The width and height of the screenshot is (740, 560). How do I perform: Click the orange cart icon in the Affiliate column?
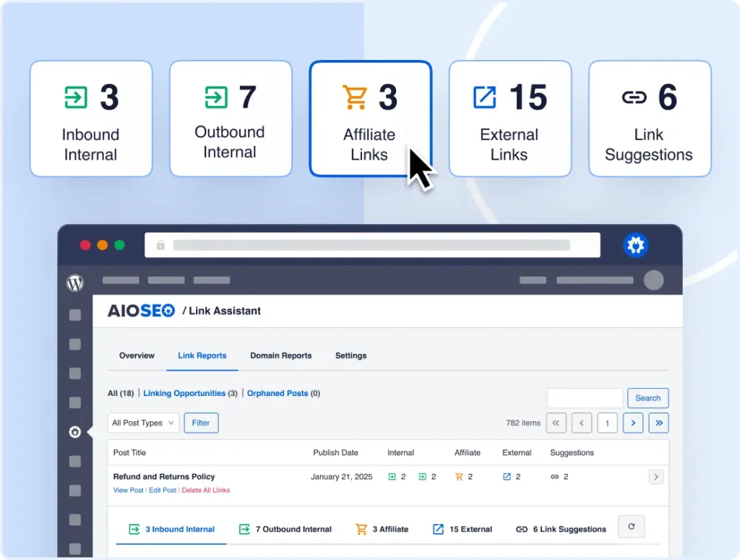coord(458,477)
